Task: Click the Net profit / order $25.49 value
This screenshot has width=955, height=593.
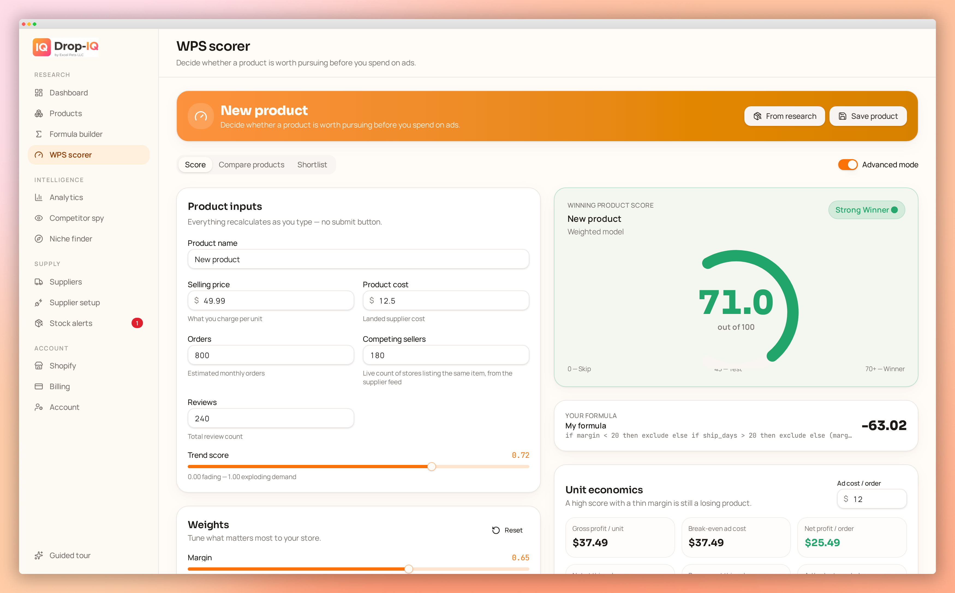Action: 822,542
